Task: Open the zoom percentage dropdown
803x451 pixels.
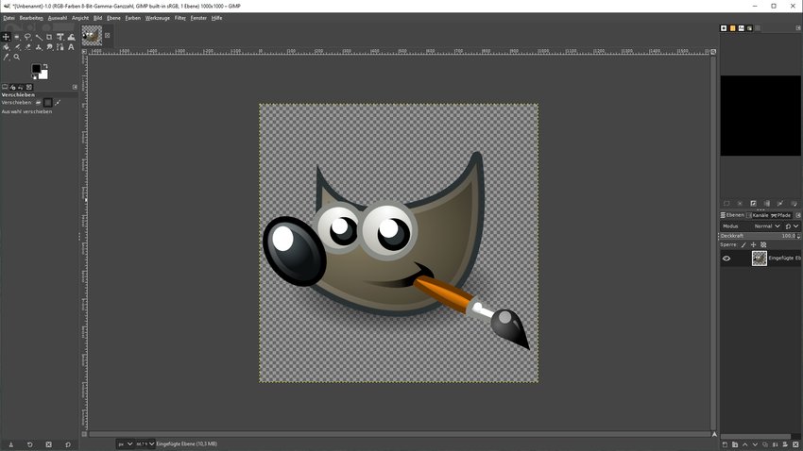Action: 145,443
